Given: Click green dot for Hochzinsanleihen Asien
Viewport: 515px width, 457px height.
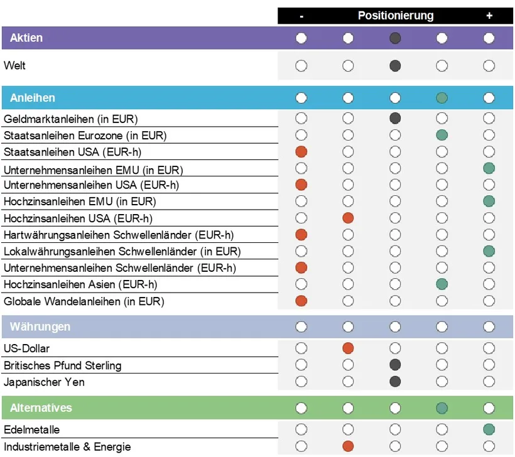Looking at the screenshot, I should click(442, 284).
